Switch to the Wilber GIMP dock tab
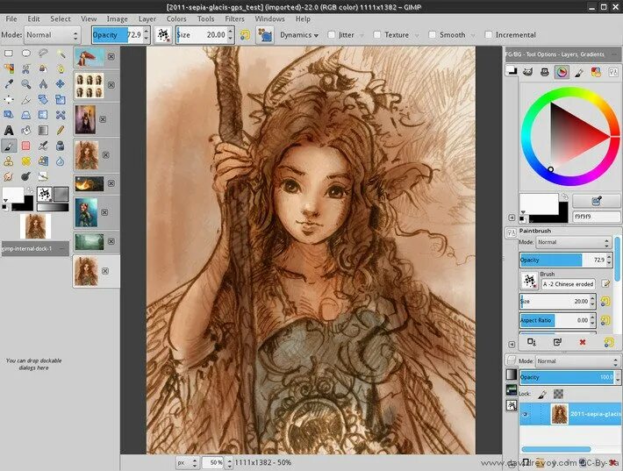Image resolution: width=623 pixels, height=471 pixels. pyautogui.click(x=527, y=72)
